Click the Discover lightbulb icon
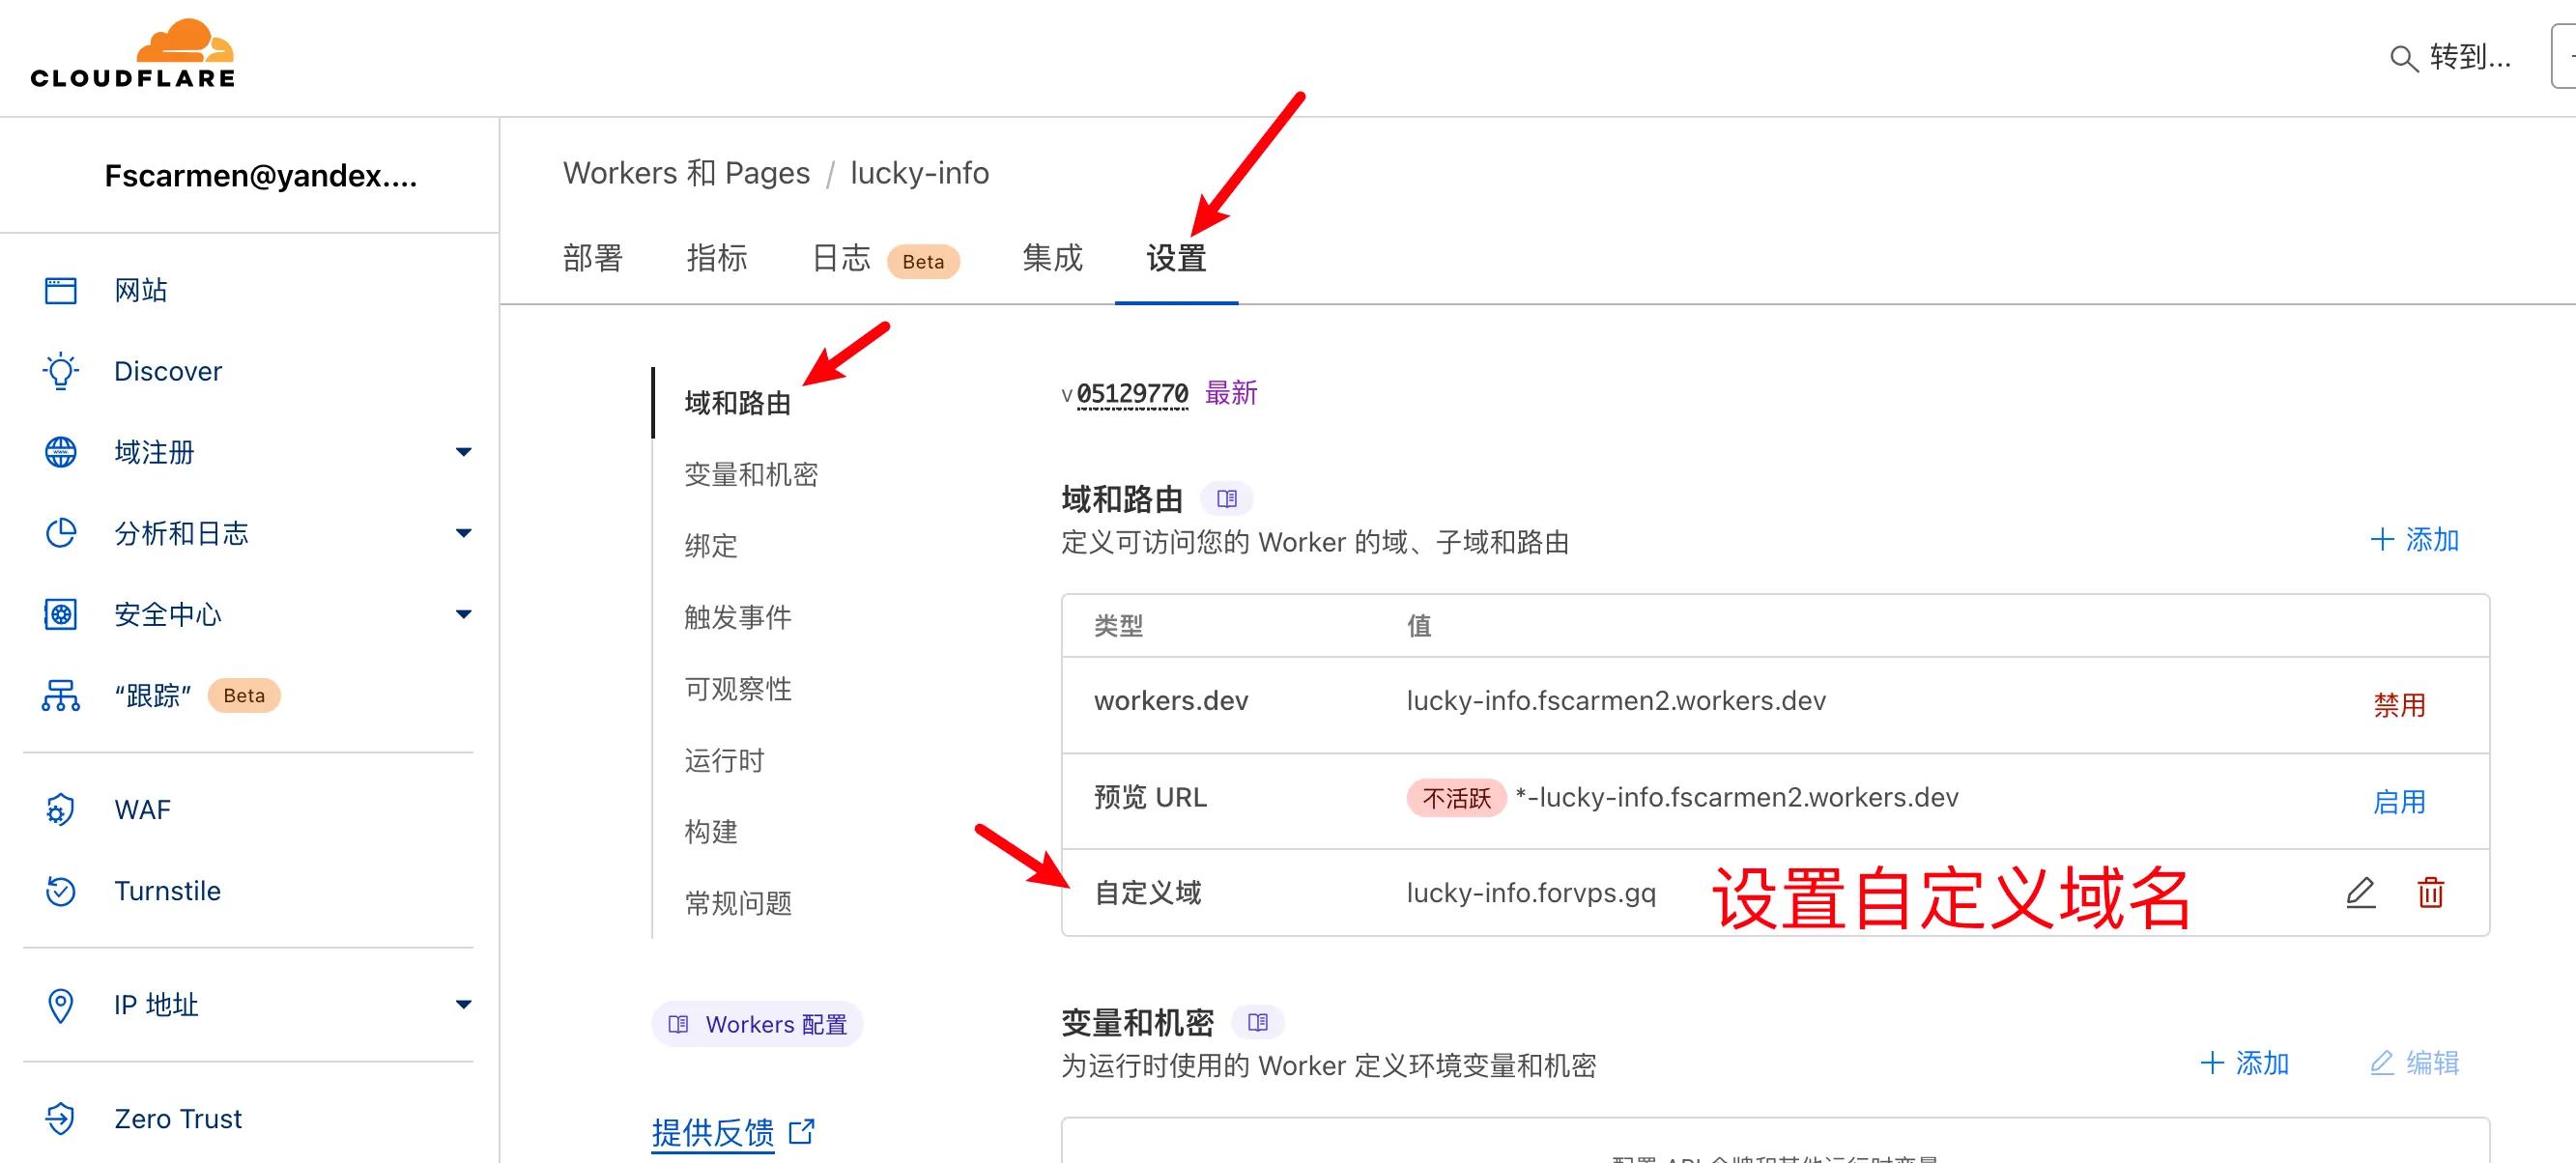The width and height of the screenshot is (2576, 1163). coord(61,371)
